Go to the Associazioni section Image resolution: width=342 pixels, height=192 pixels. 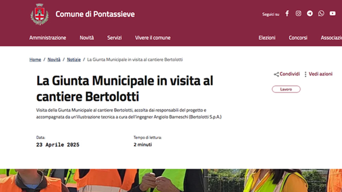(331, 38)
